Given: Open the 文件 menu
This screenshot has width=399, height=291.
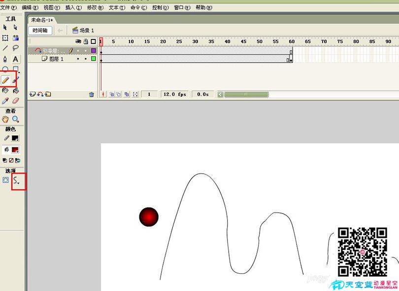Looking at the screenshot, I should (x=8, y=7).
